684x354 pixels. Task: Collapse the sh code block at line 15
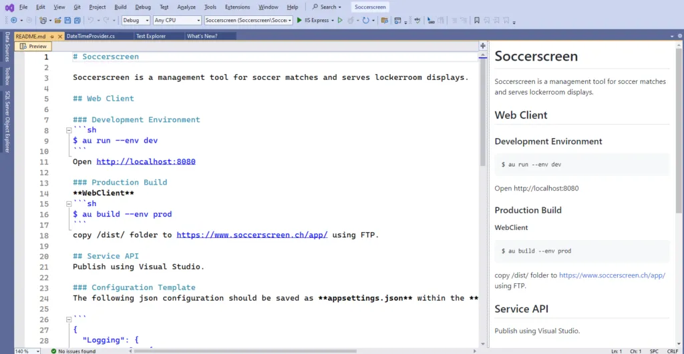click(69, 204)
